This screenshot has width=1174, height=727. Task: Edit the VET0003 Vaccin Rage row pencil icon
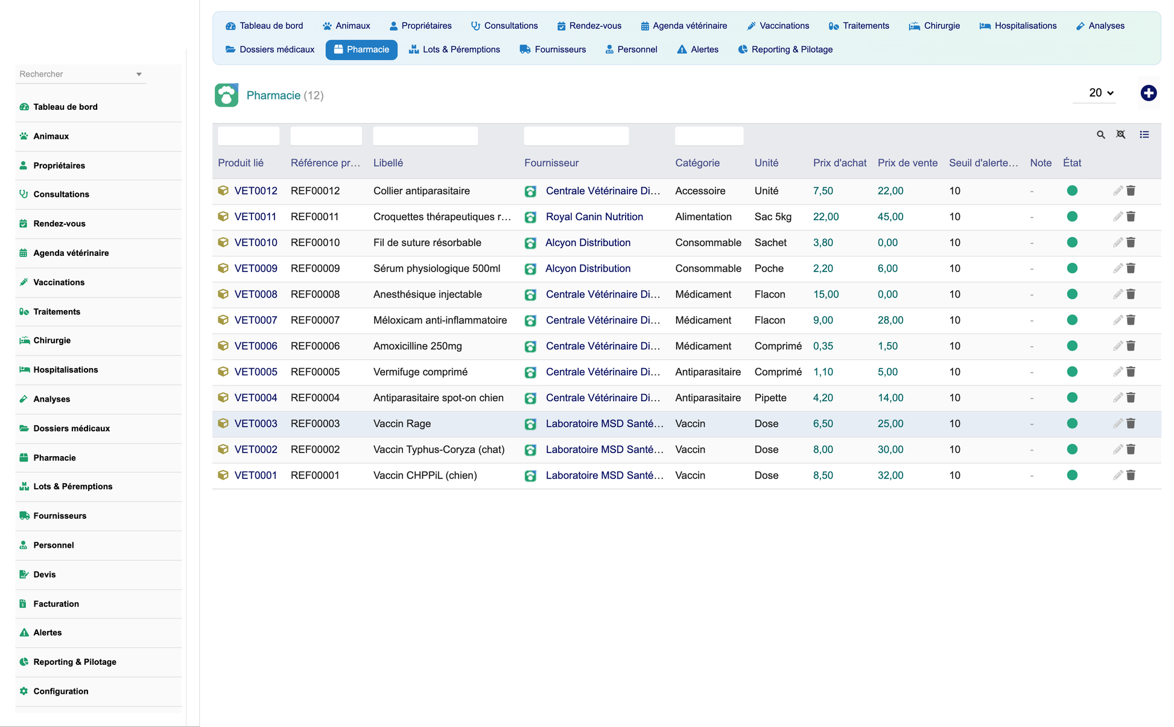coord(1118,424)
